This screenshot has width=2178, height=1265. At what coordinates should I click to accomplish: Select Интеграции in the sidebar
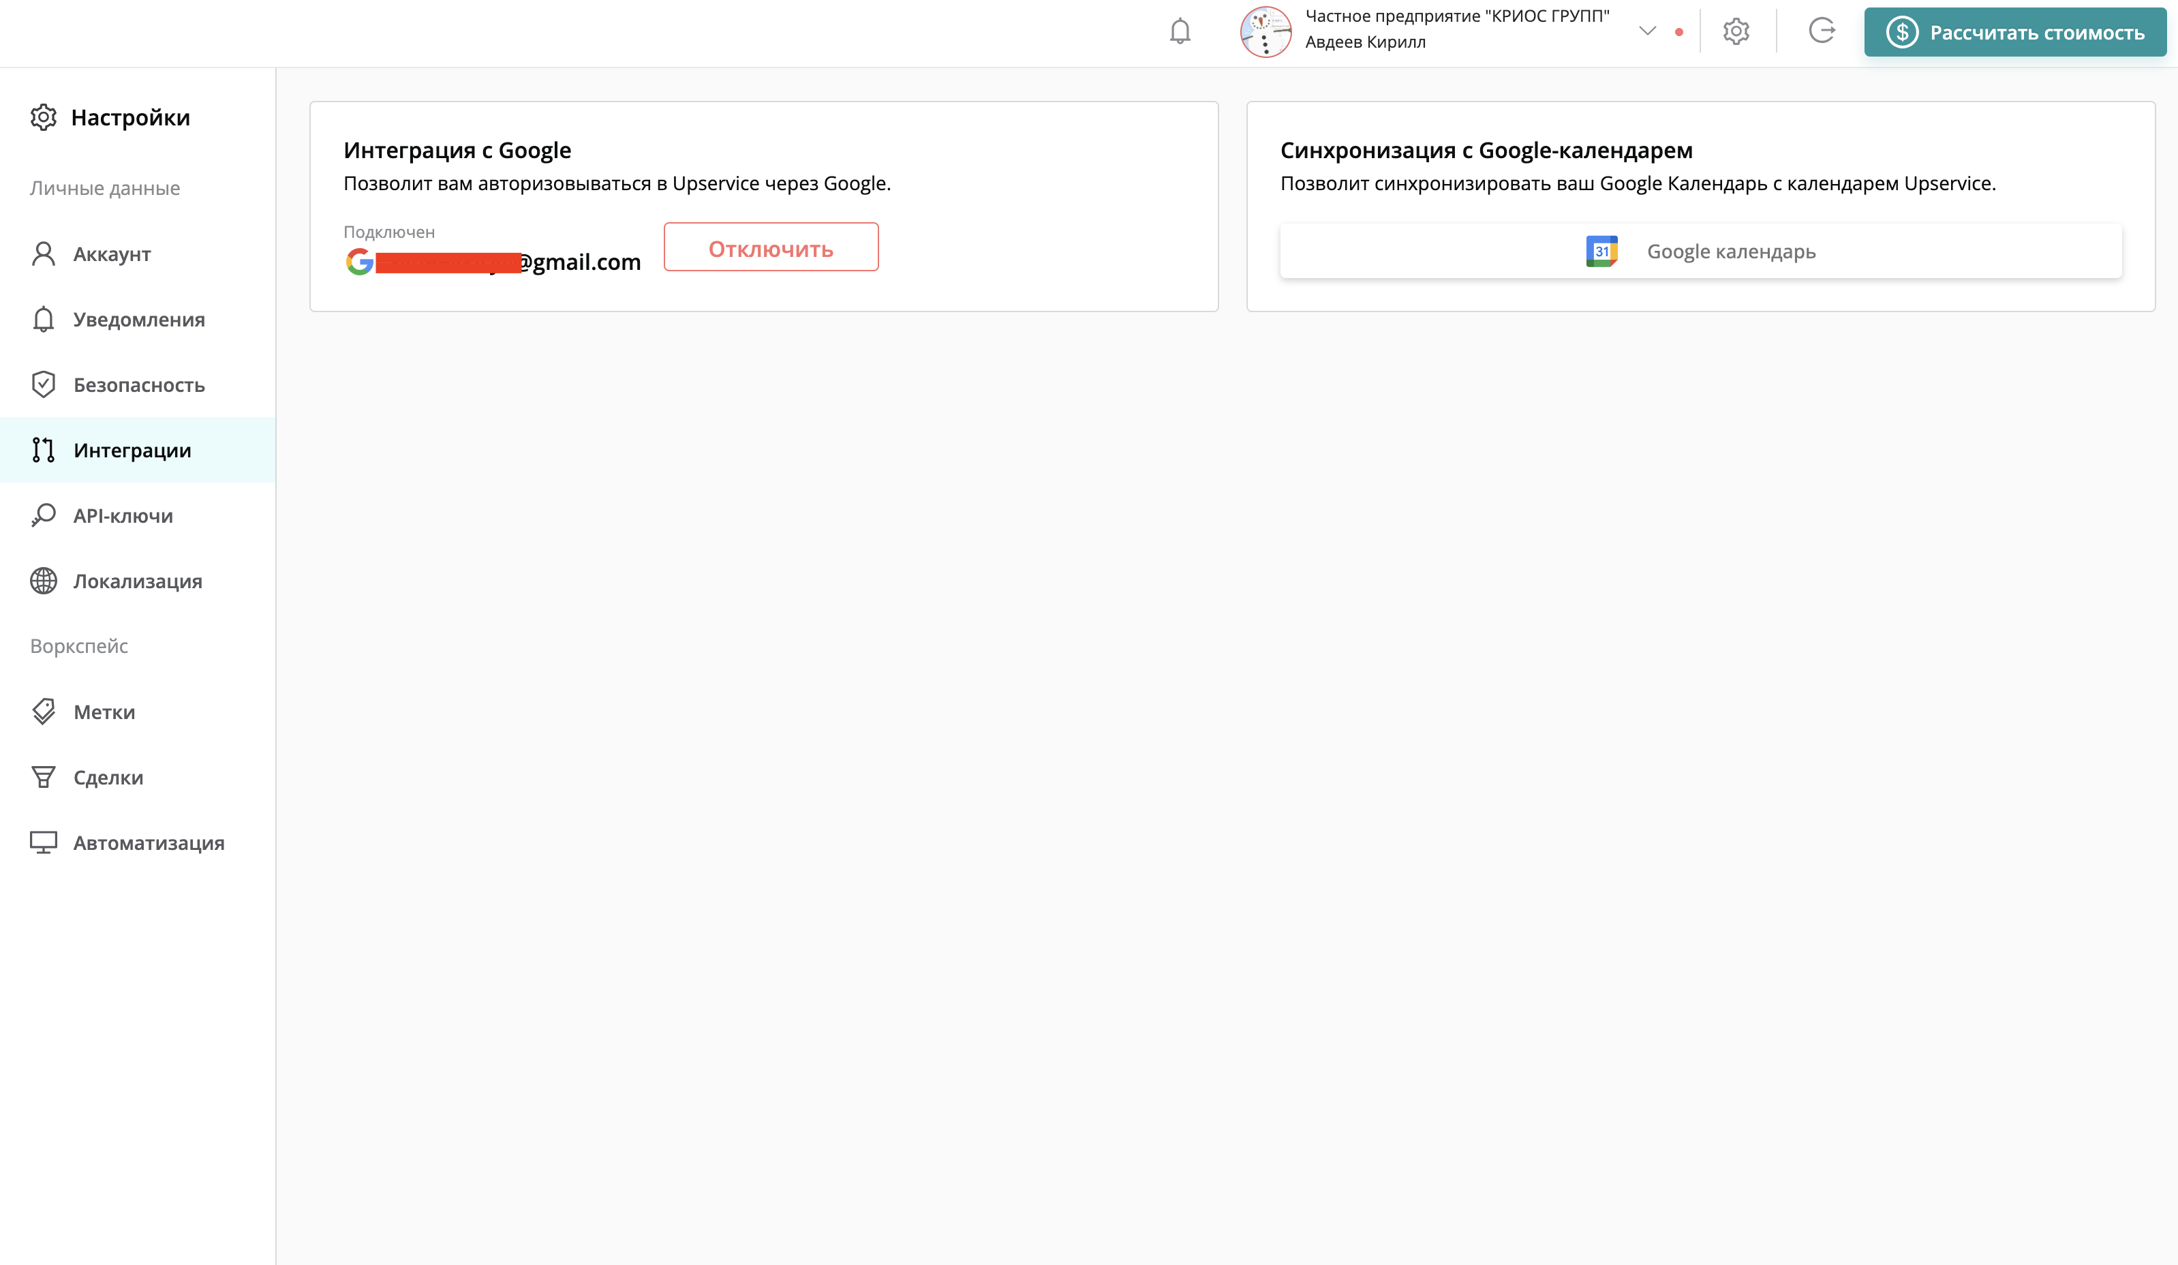coord(132,451)
